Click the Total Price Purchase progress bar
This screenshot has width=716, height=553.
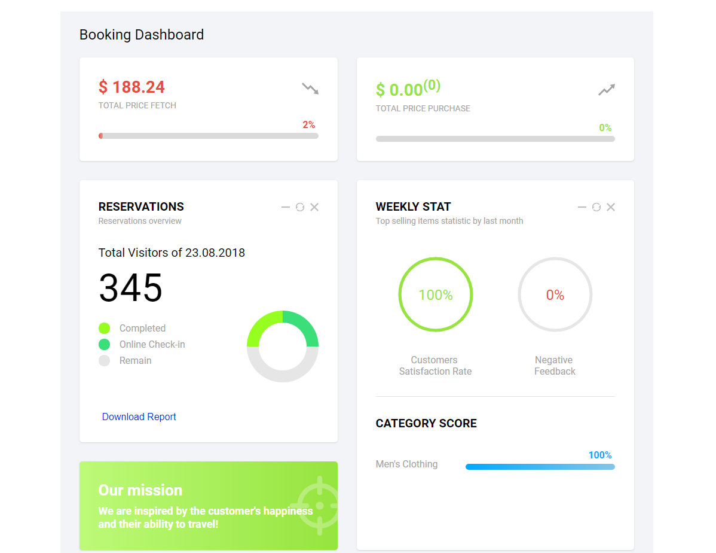point(495,139)
